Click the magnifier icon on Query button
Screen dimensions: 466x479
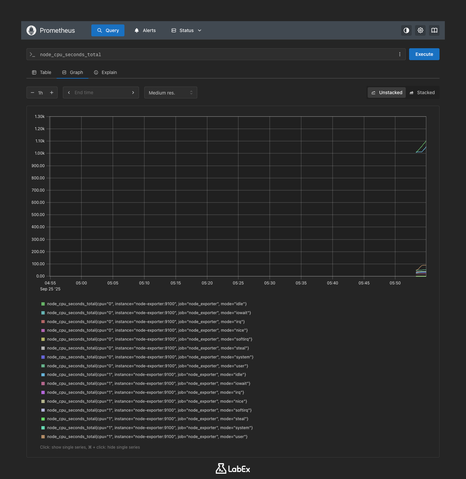tap(100, 30)
